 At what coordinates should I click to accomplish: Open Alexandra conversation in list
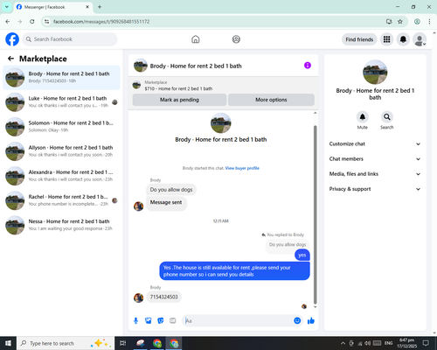coord(61,176)
